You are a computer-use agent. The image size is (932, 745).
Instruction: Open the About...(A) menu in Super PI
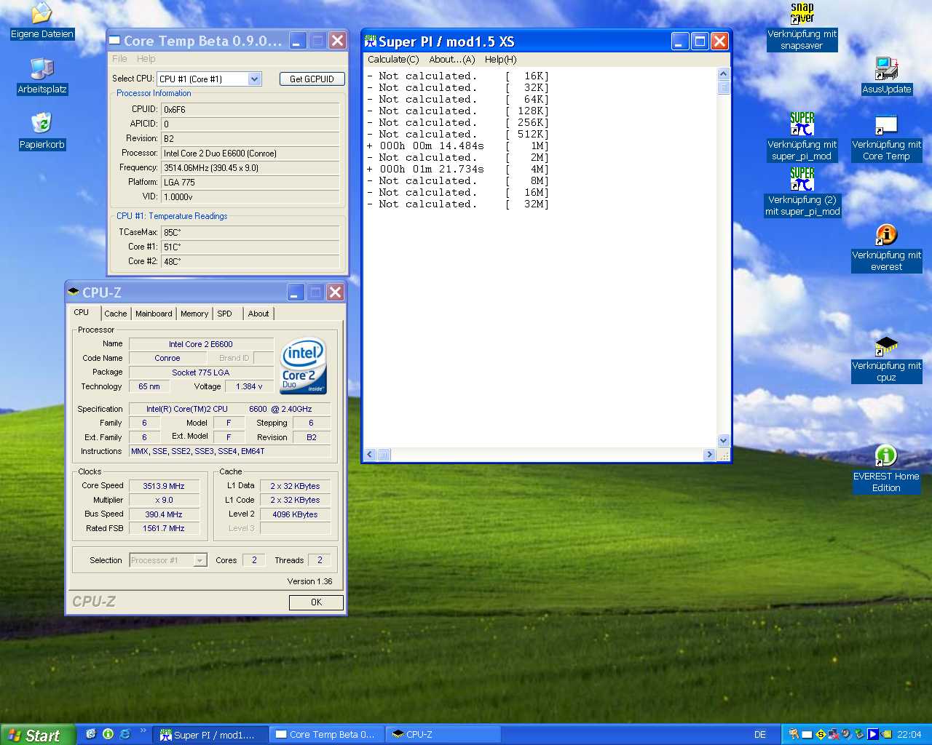tap(452, 60)
